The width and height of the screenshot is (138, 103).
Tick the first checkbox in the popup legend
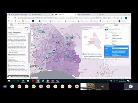[x=83, y=53]
